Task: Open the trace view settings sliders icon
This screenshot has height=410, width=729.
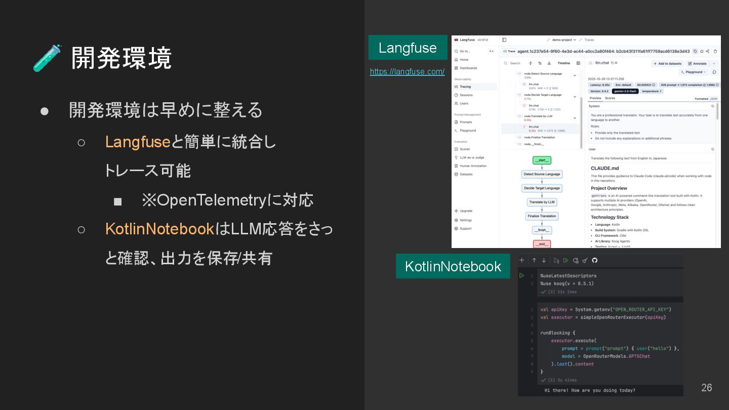Action: pyautogui.click(x=540, y=63)
